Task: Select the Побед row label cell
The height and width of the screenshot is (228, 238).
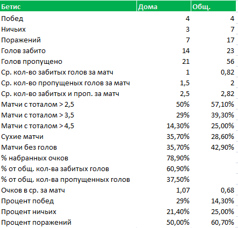Action: coord(68,18)
